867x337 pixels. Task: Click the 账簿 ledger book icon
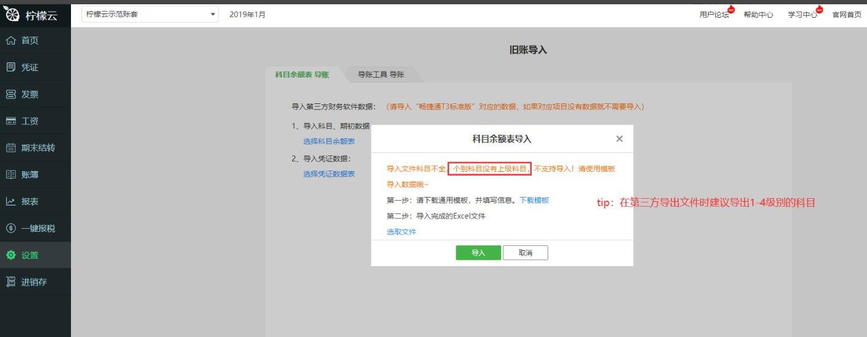click(10, 175)
